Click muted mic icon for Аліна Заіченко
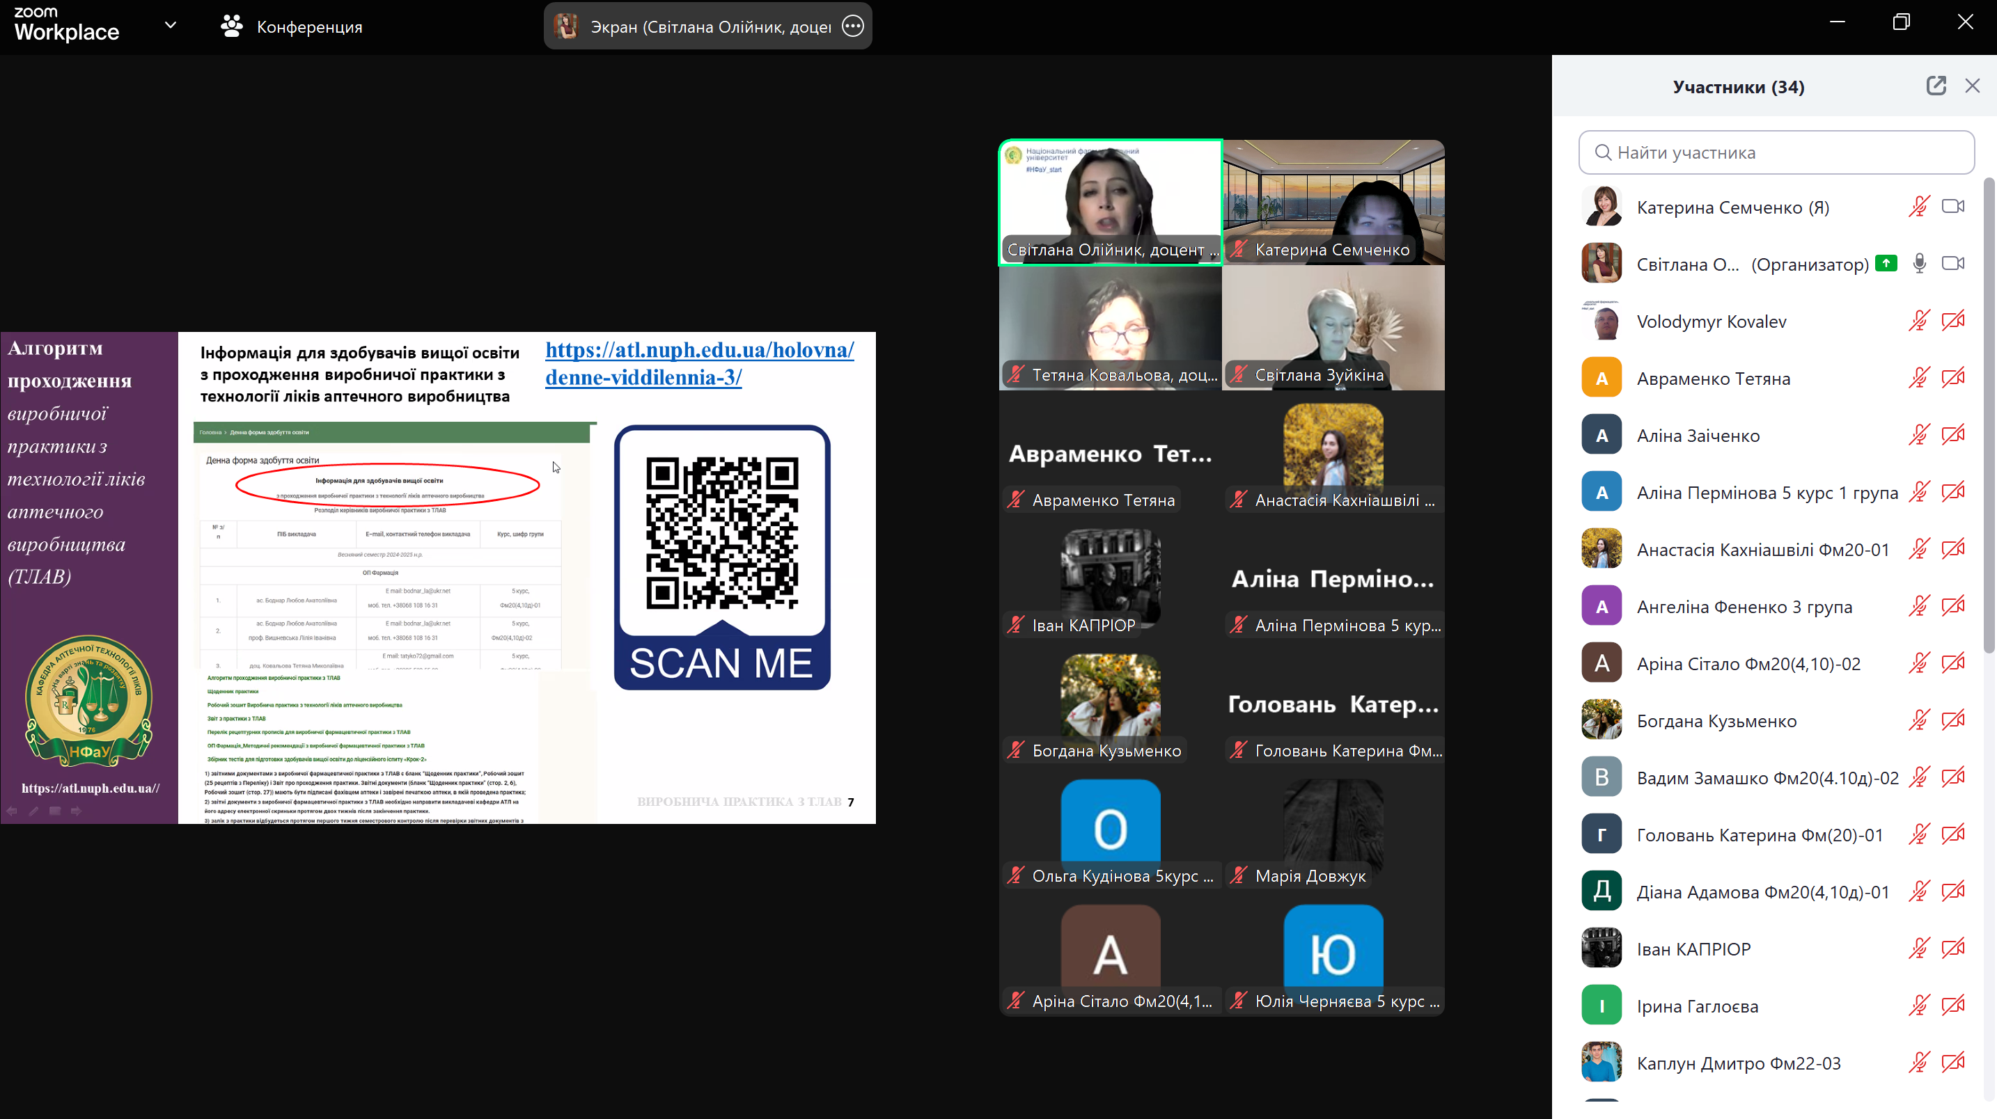This screenshot has width=1997, height=1119. point(1919,435)
